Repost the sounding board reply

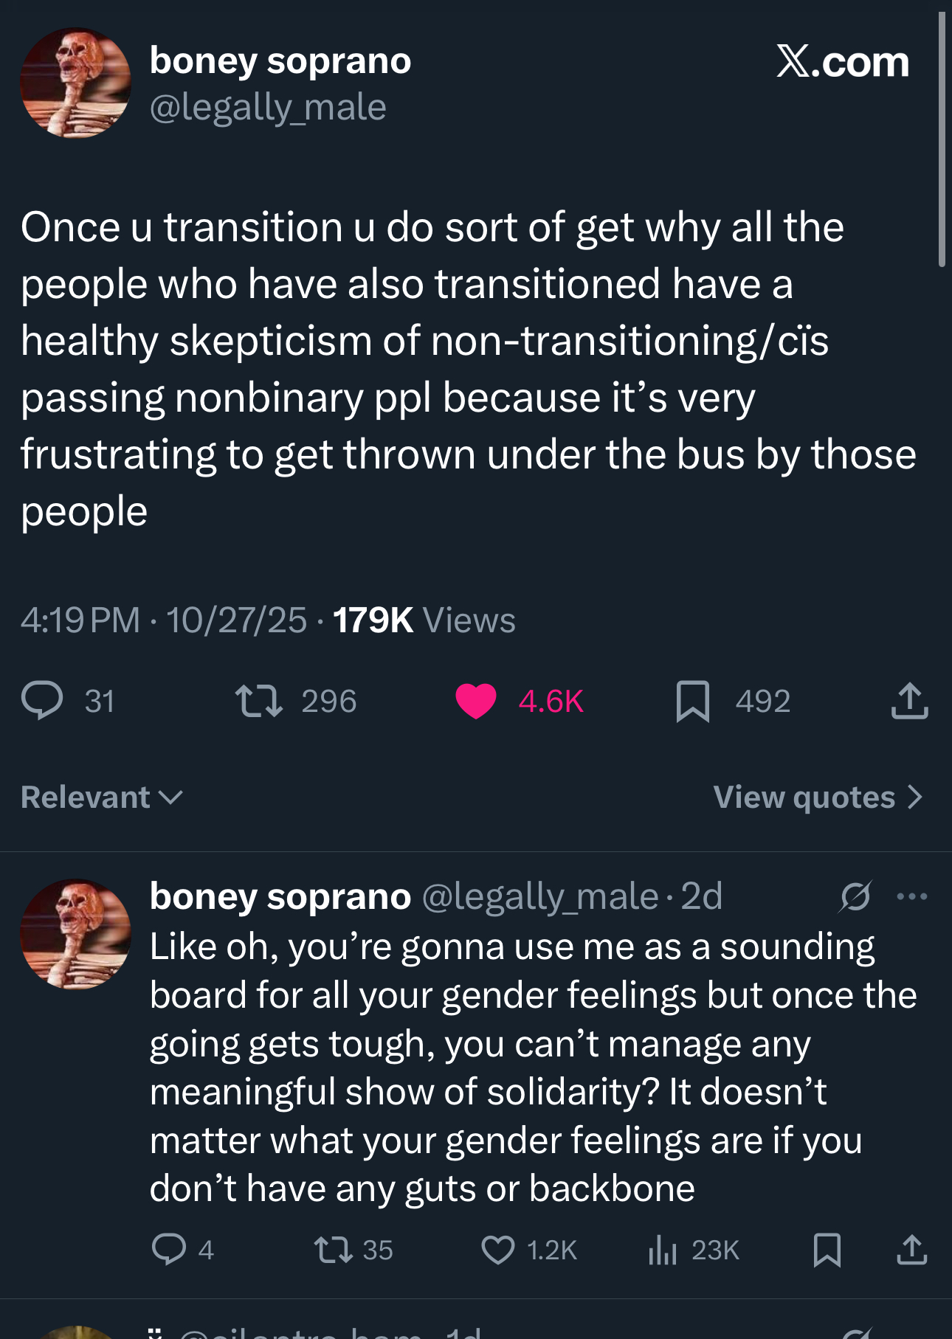(x=334, y=1250)
